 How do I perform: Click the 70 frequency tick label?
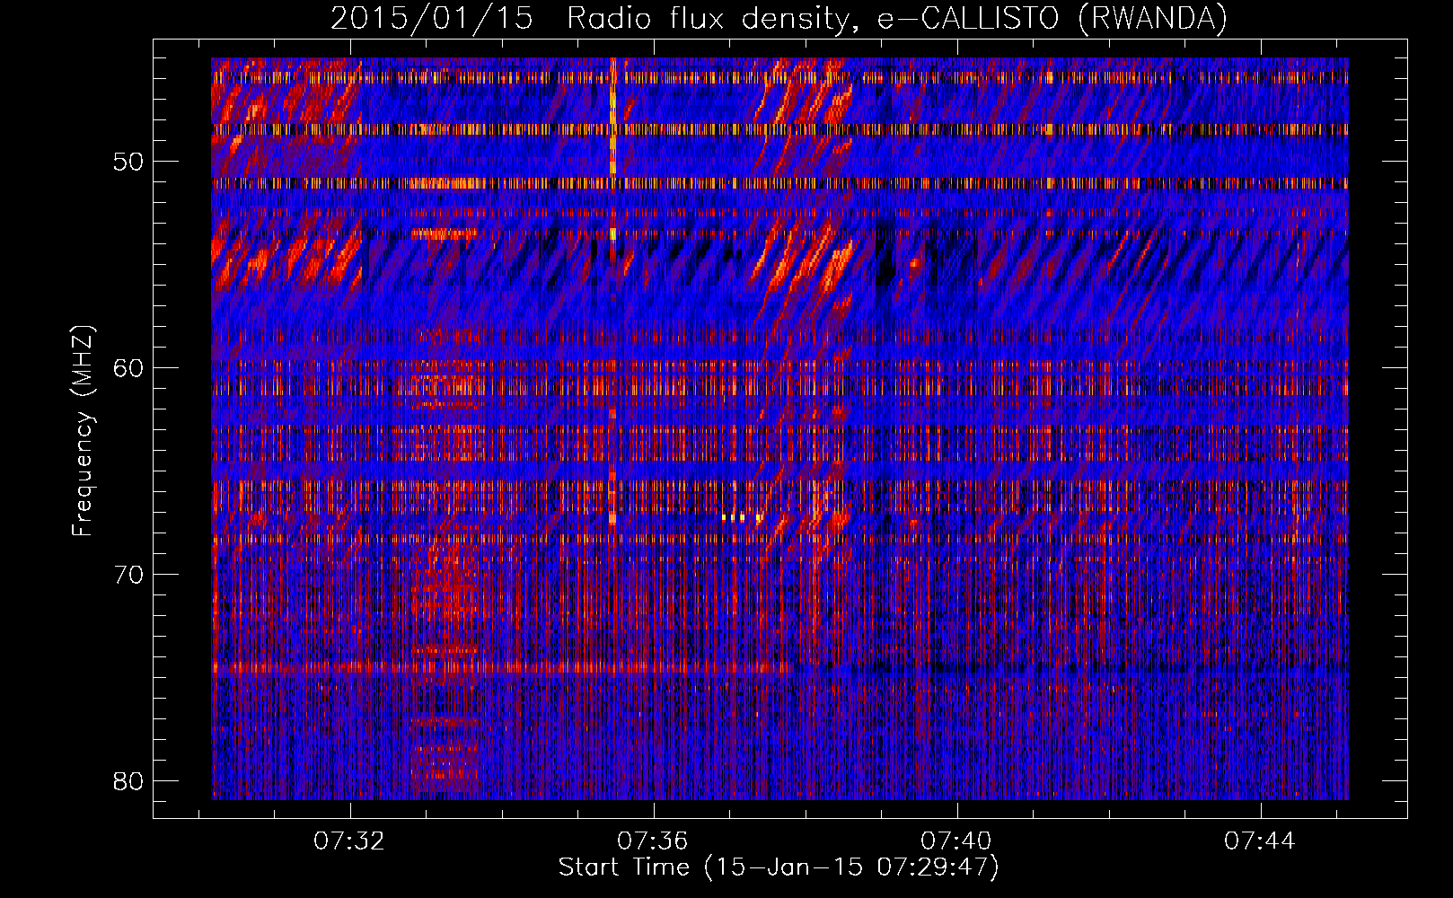tap(129, 575)
